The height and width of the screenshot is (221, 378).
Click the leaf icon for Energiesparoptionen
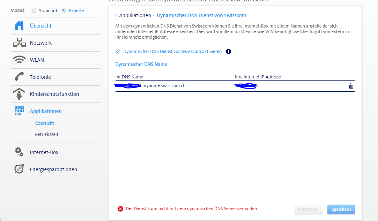(19, 169)
